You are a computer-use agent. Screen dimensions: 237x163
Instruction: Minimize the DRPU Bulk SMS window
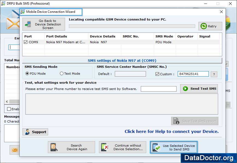(x=205, y=4)
